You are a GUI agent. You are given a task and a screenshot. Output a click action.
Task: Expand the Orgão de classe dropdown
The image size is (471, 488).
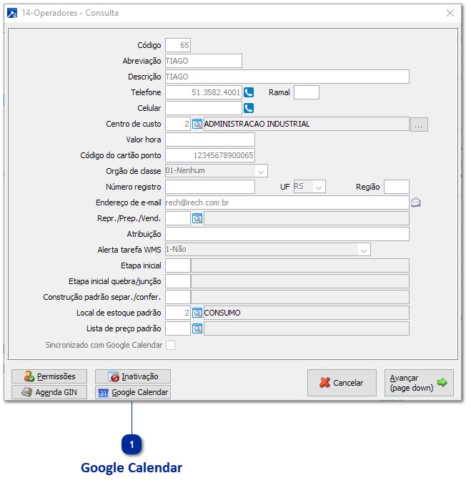261,171
